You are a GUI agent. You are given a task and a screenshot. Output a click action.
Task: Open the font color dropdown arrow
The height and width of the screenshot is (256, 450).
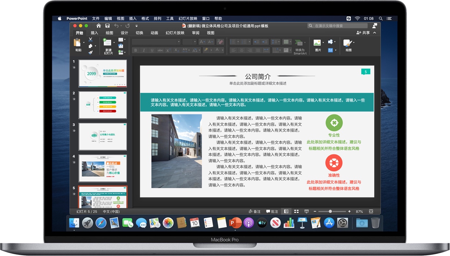click(x=222, y=50)
